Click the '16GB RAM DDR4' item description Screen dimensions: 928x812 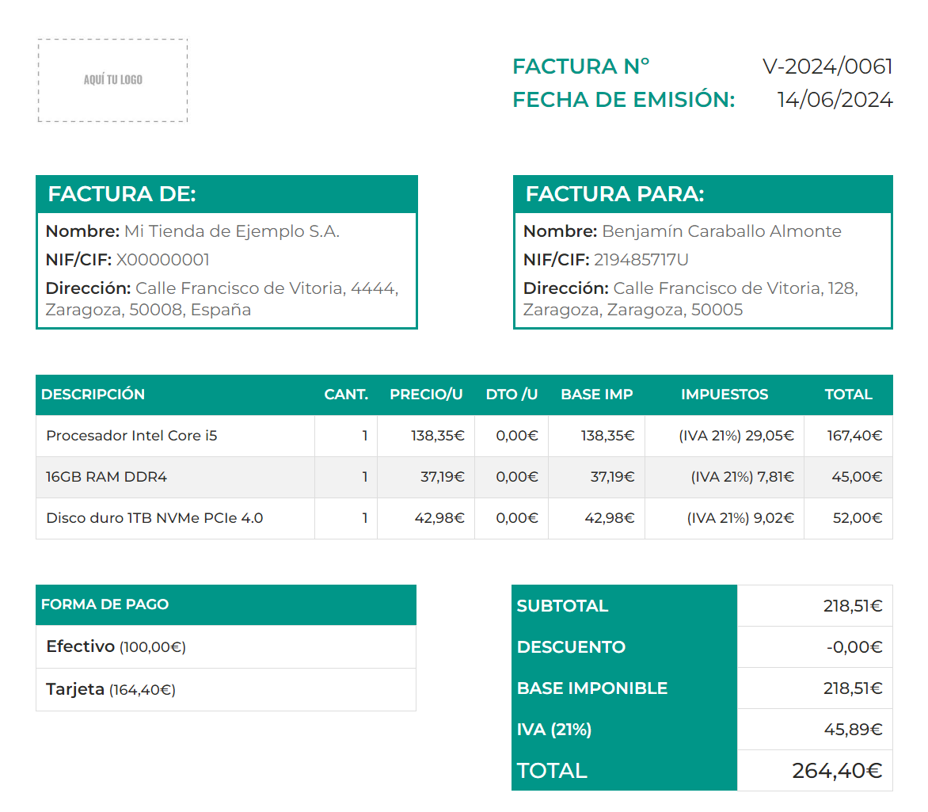pos(107,477)
